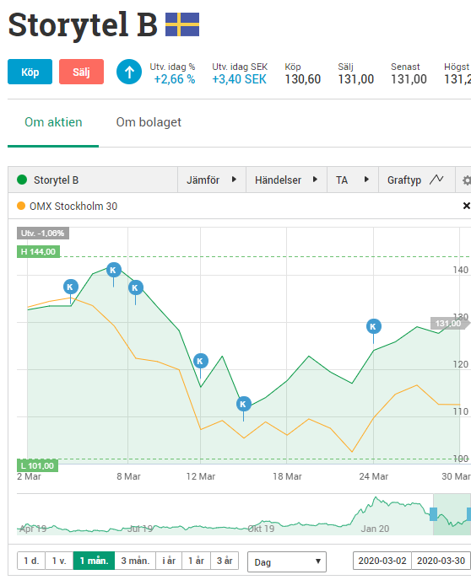The image size is (471, 580).
Task: Open the Dag interval dropdown
Action: coord(287,562)
